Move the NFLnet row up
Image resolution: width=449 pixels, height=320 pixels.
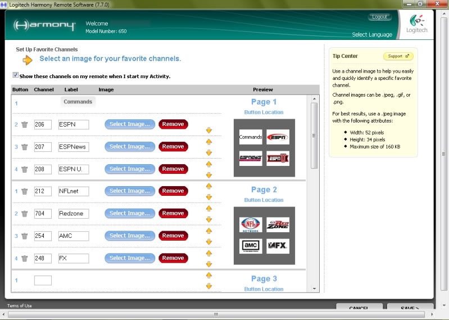pyautogui.click(x=209, y=186)
